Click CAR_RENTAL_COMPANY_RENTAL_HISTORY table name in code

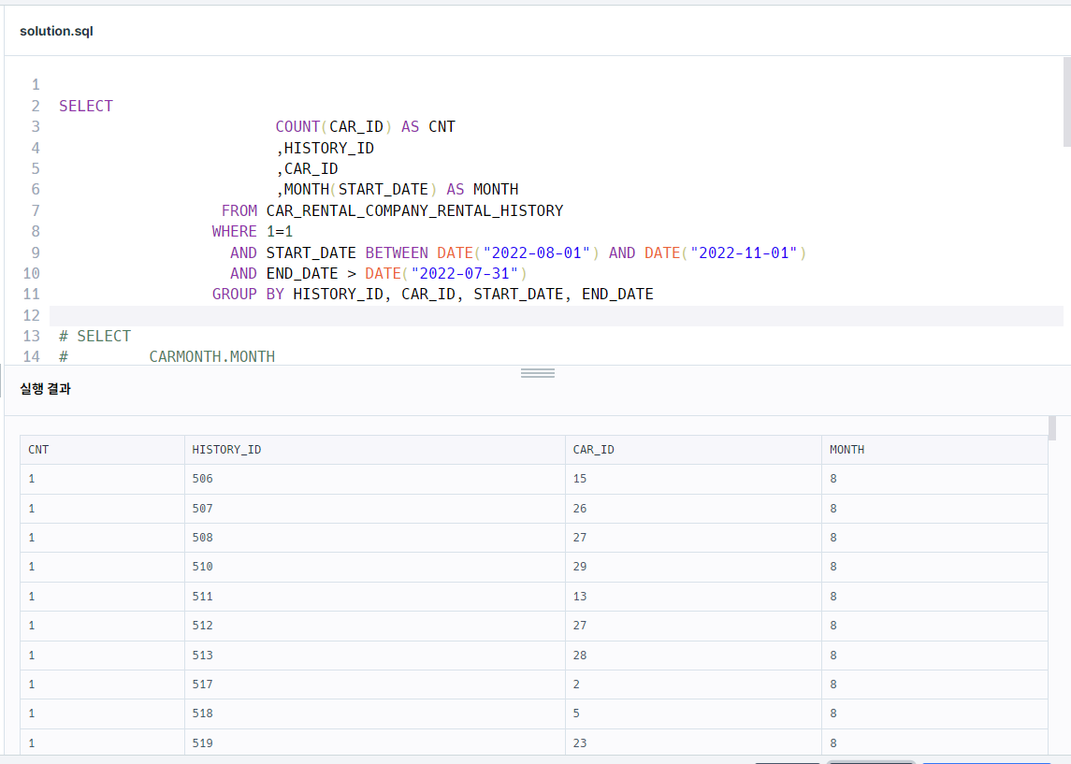(x=414, y=210)
